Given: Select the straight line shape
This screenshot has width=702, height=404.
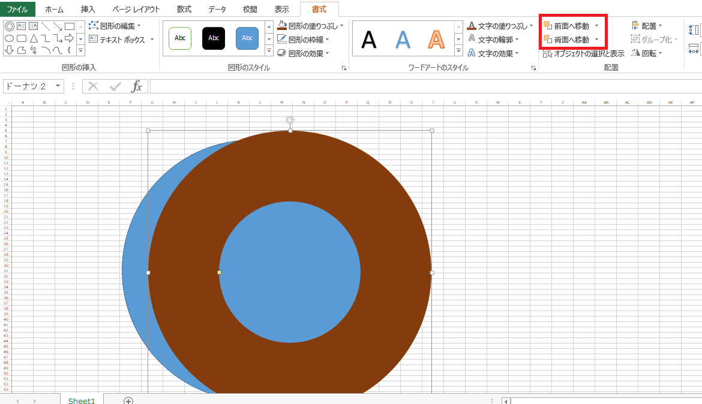Looking at the screenshot, I should coord(45,26).
